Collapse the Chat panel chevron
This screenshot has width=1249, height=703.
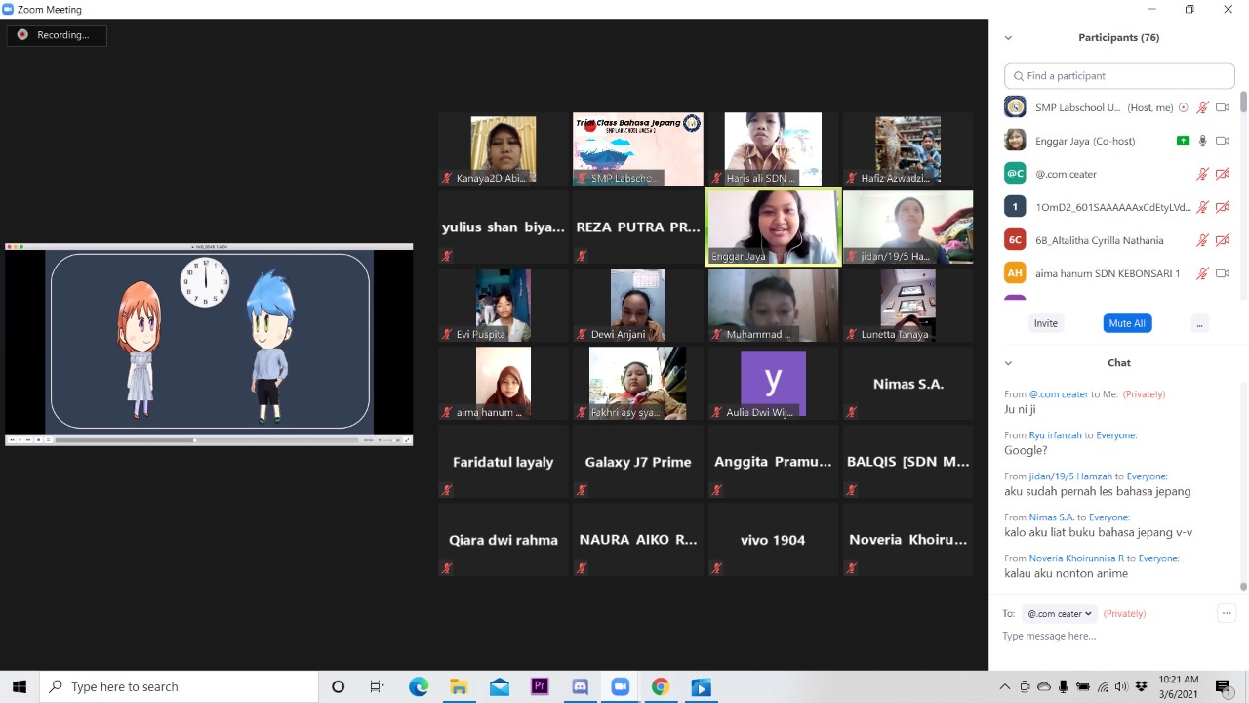[x=1008, y=363]
